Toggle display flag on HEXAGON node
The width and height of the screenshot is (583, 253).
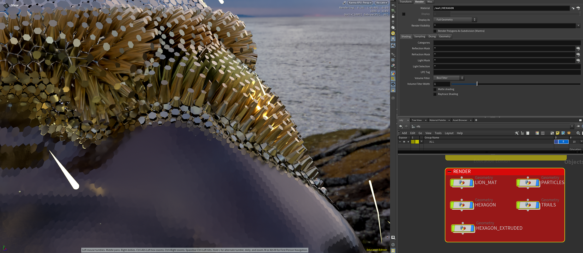point(471,205)
